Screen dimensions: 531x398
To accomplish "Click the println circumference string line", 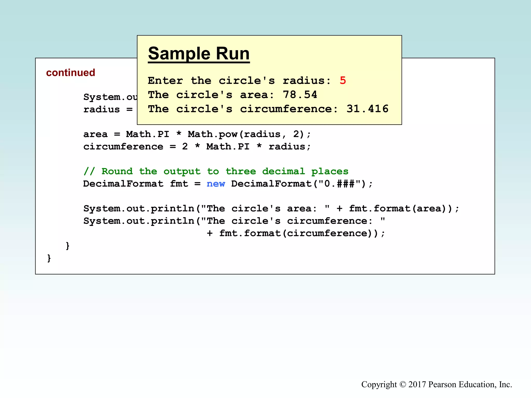I will (x=234, y=221).
